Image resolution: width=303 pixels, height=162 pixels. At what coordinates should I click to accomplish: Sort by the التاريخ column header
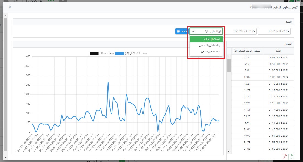pos(278,51)
